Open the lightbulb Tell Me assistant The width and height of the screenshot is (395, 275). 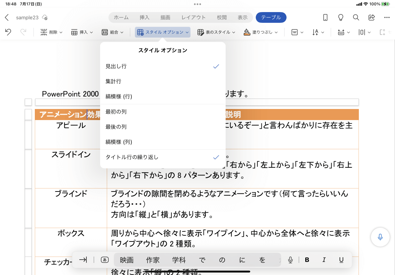(x=340, y=17)
